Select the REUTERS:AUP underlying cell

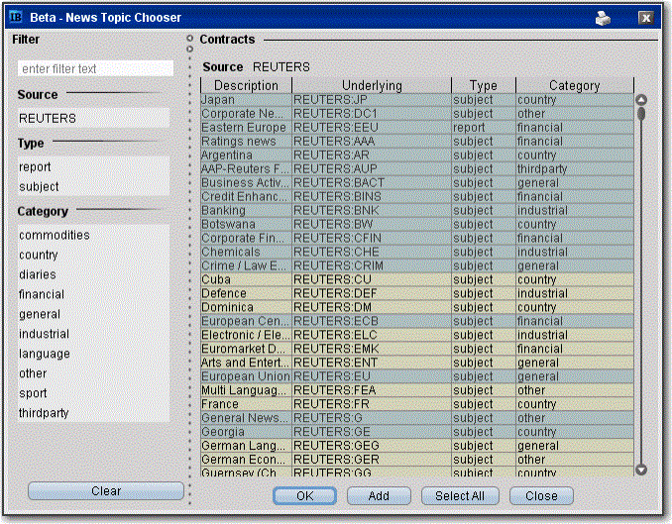click(x=372, y=168)
